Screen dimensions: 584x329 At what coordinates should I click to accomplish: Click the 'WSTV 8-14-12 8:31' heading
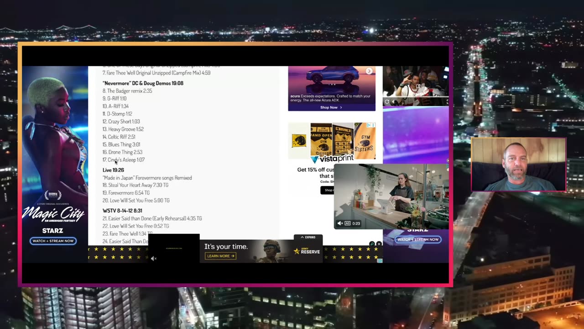pyautogui.click(x=122, y=211)
